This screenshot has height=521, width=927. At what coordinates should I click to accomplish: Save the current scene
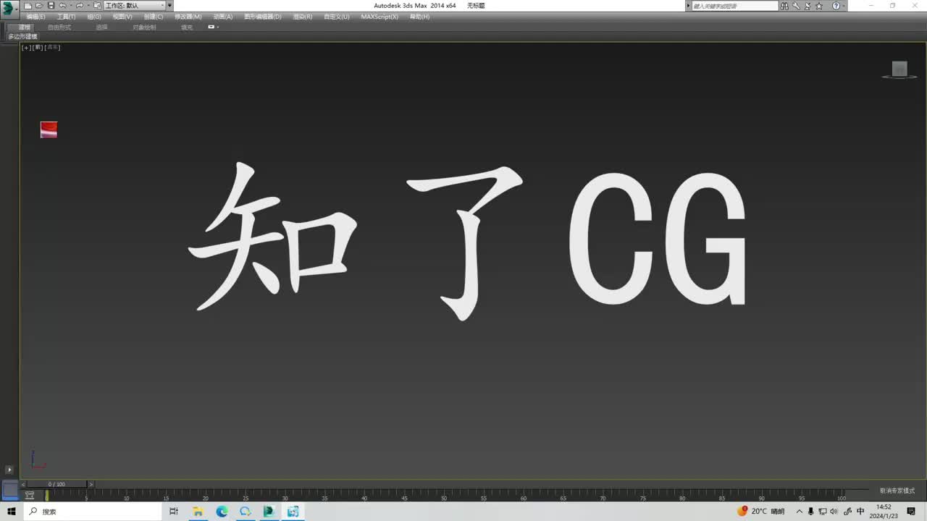click(x=51, y=6)
